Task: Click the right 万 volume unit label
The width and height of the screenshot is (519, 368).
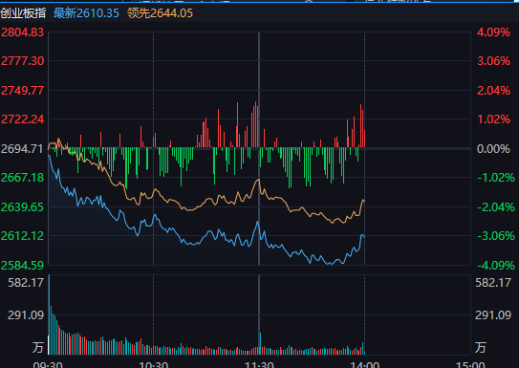Action: pyautogui.click(x=481, y=348)
